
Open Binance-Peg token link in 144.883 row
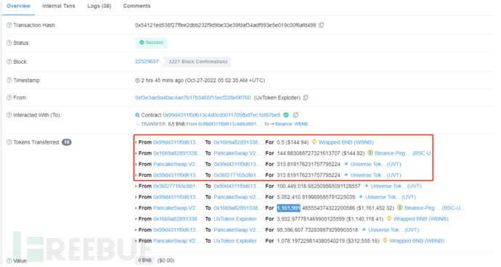404,153
